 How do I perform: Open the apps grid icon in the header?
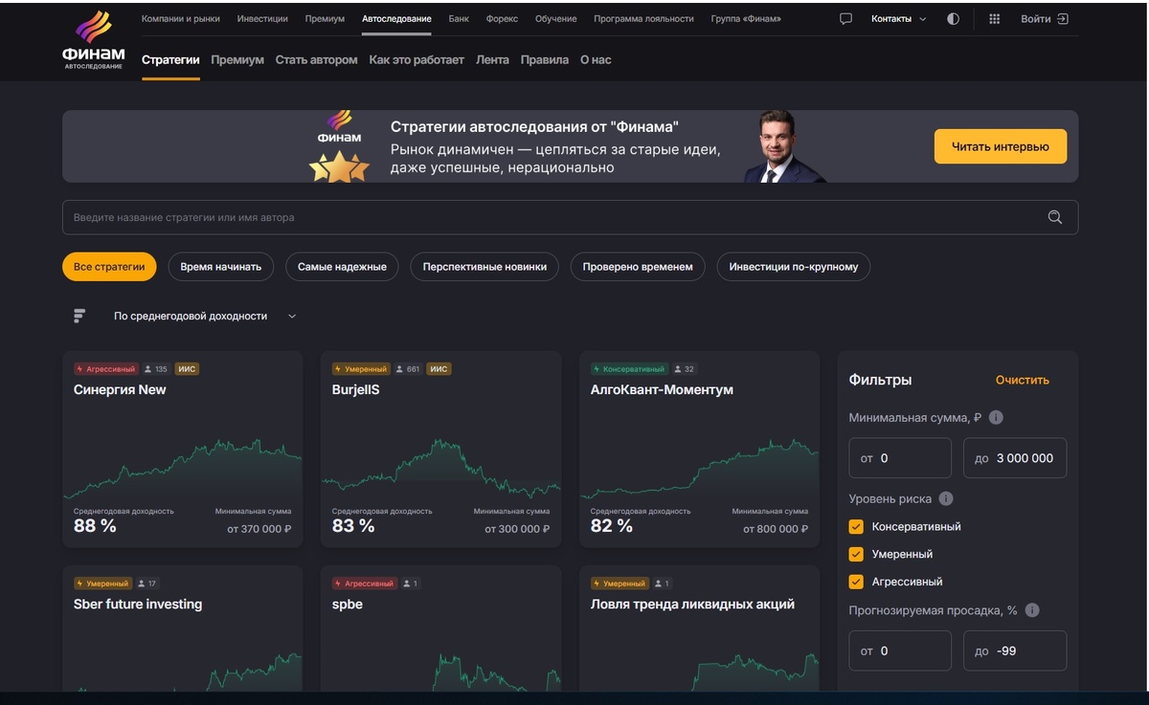[994, 19]
